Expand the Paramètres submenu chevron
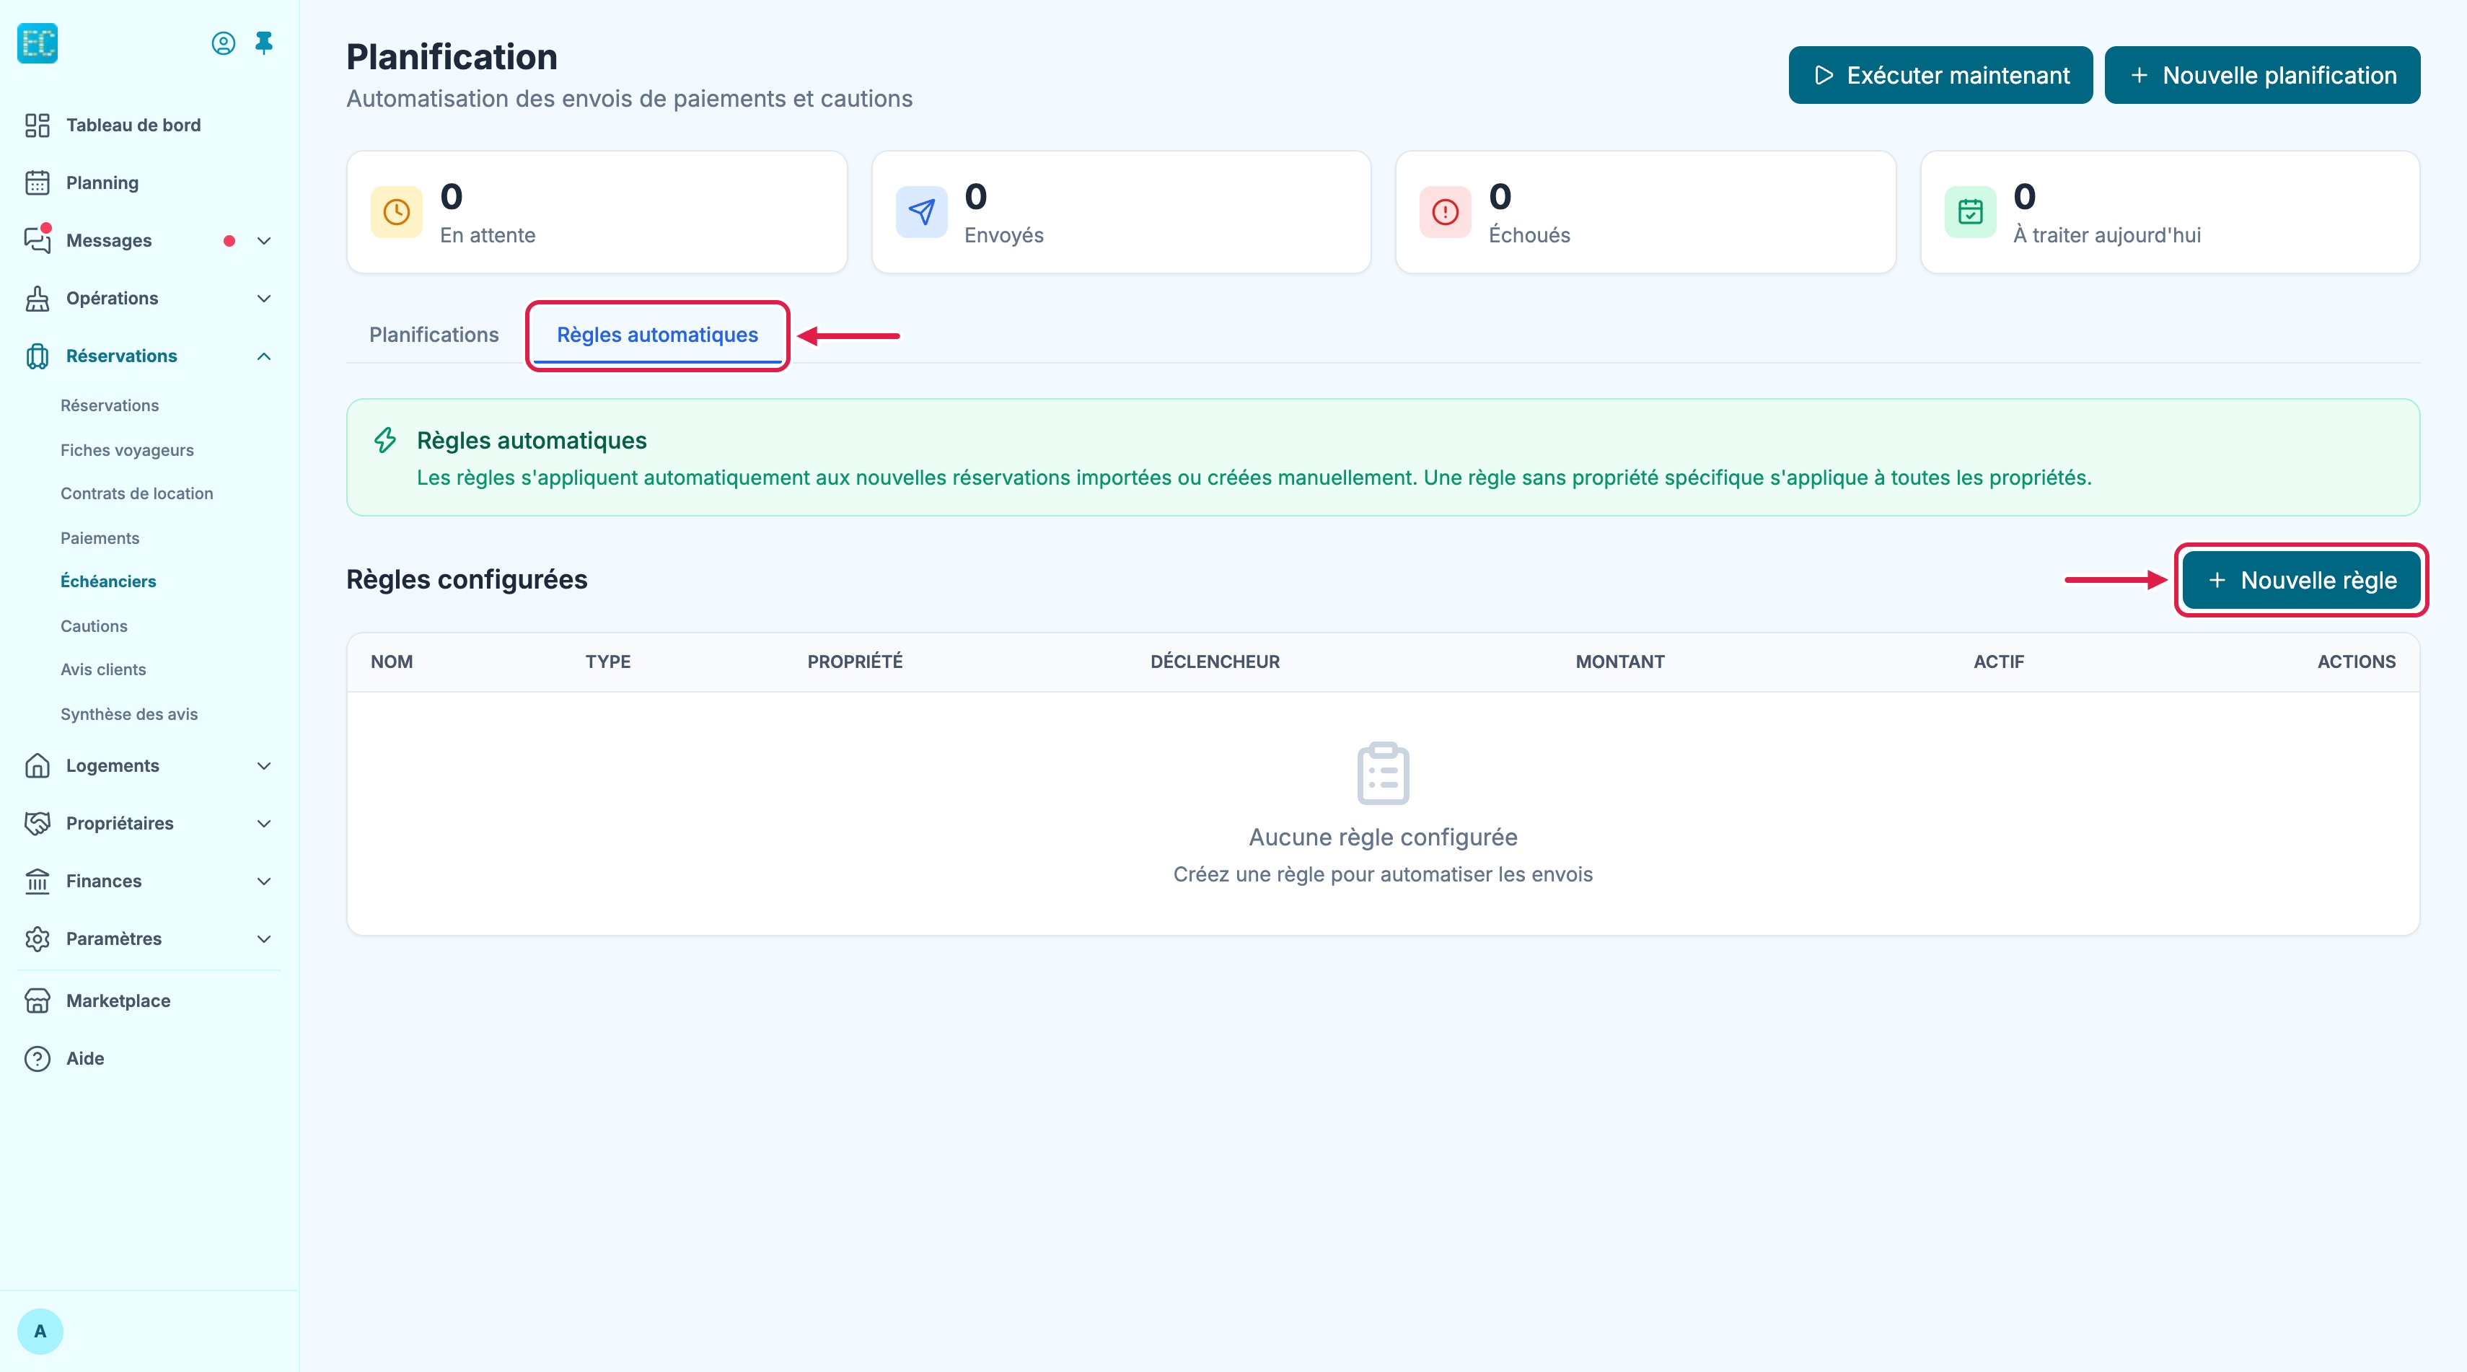The height and width of the screenshot is (1372, 2467). (264, 939)
